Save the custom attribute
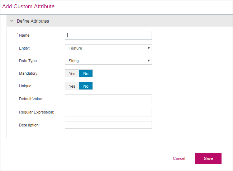The image size is (233, 171). [208, 158]
